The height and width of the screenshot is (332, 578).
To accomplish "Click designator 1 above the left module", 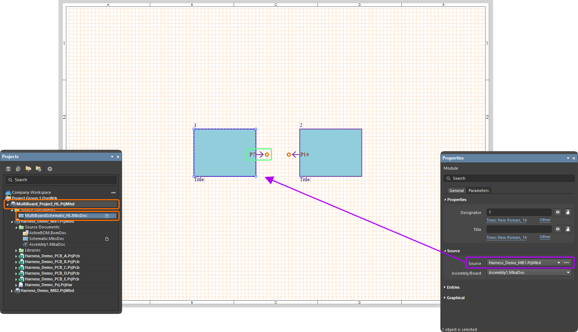I will tap(195, 126).
